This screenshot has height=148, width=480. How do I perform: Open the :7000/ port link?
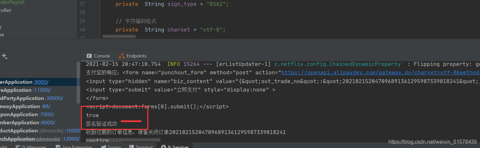(47, 115)
